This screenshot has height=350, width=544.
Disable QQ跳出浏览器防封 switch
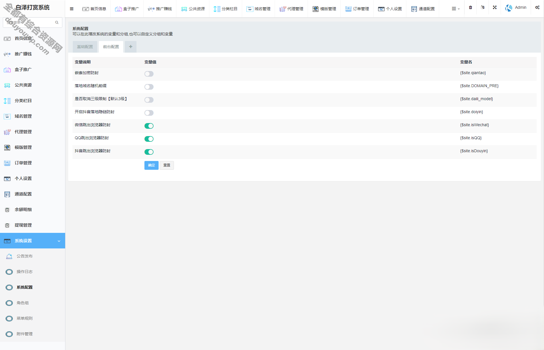(149, 139)
